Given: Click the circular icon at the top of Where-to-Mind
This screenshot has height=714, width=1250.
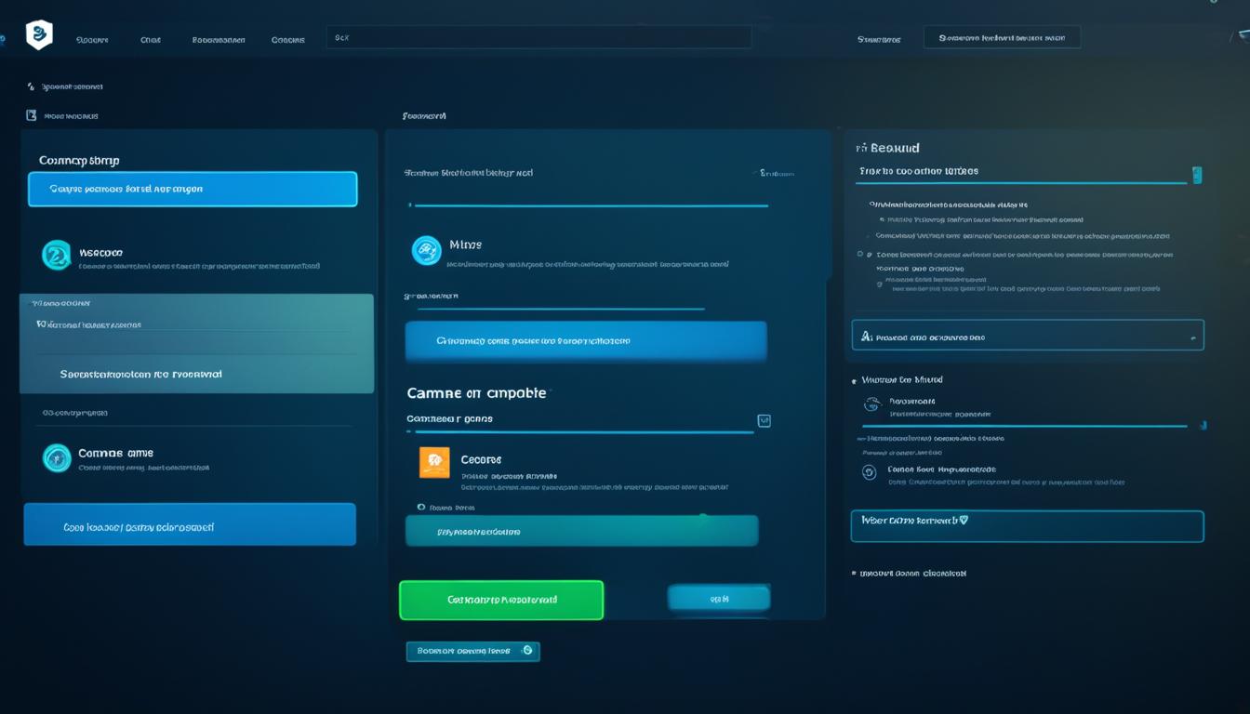Looking at the screenshot, I should 871,405.
